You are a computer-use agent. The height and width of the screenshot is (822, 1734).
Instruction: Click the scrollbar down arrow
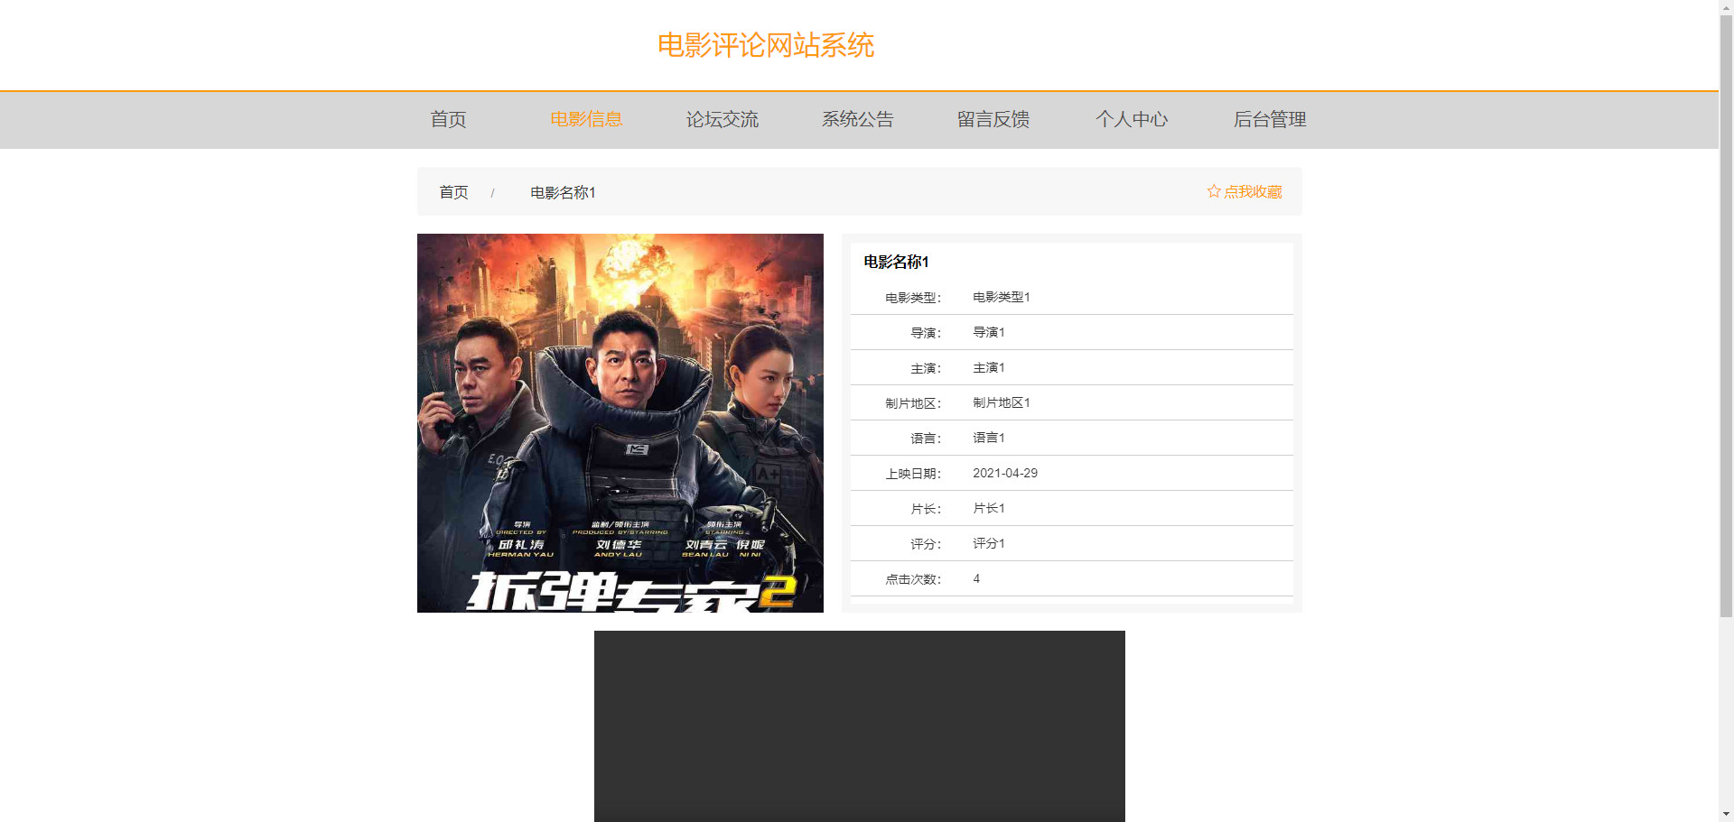(1726, 814)
